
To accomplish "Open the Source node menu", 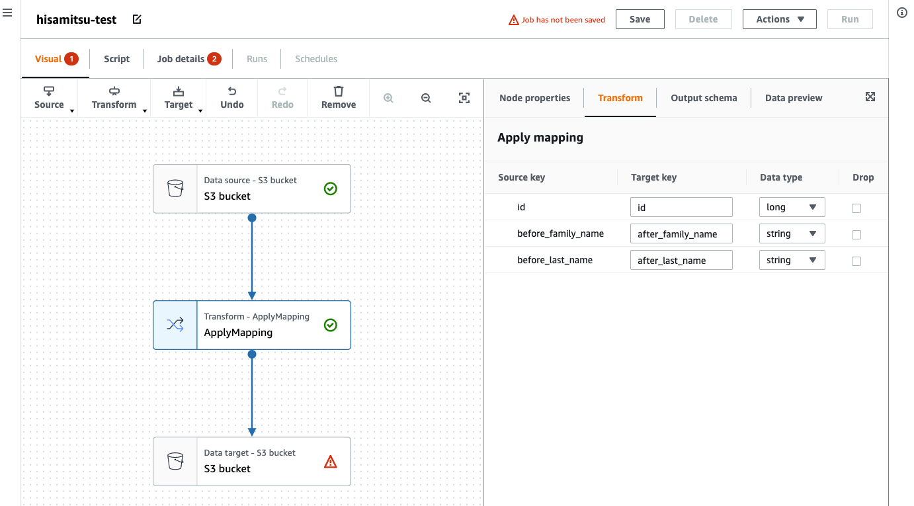I will (x=50, y=98).
